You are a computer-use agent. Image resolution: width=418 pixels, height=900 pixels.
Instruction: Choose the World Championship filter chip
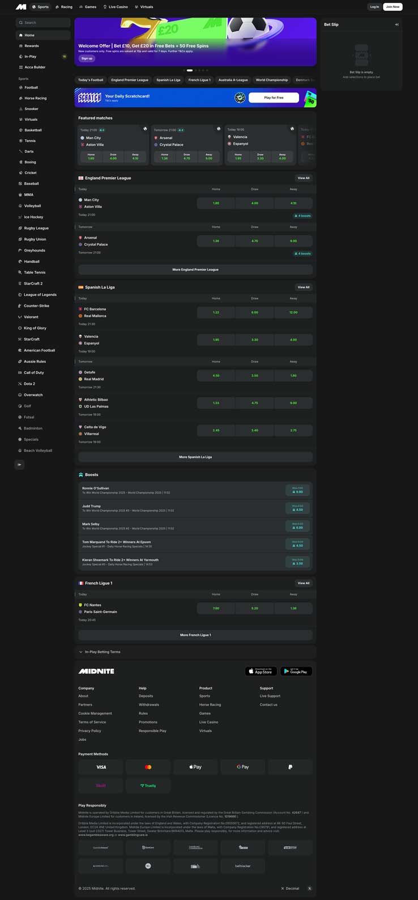272,80
